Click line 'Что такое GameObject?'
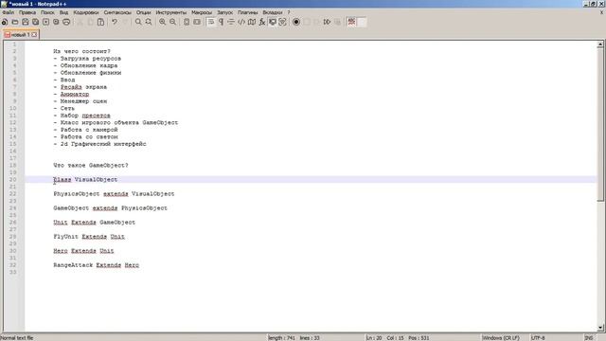The image size is (606, 341). (91, 165)
